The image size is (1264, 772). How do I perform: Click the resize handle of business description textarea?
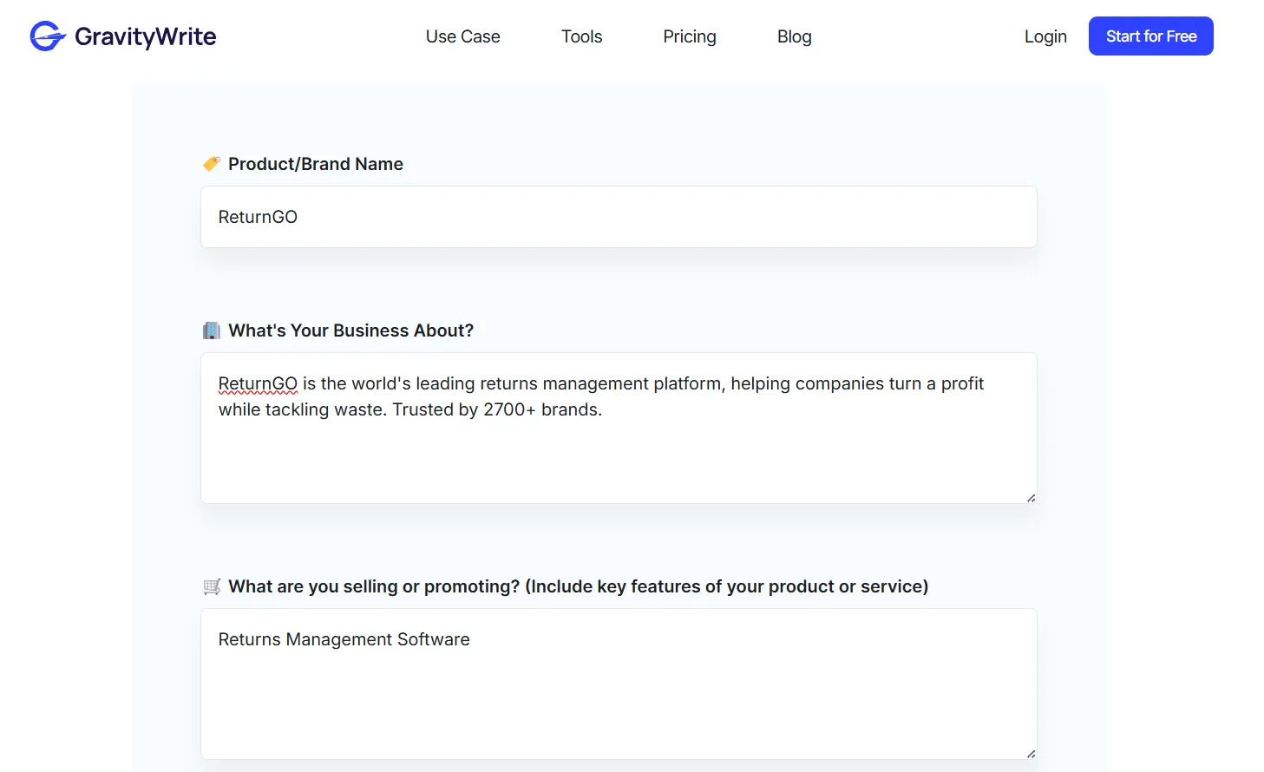coord(1031,498)
